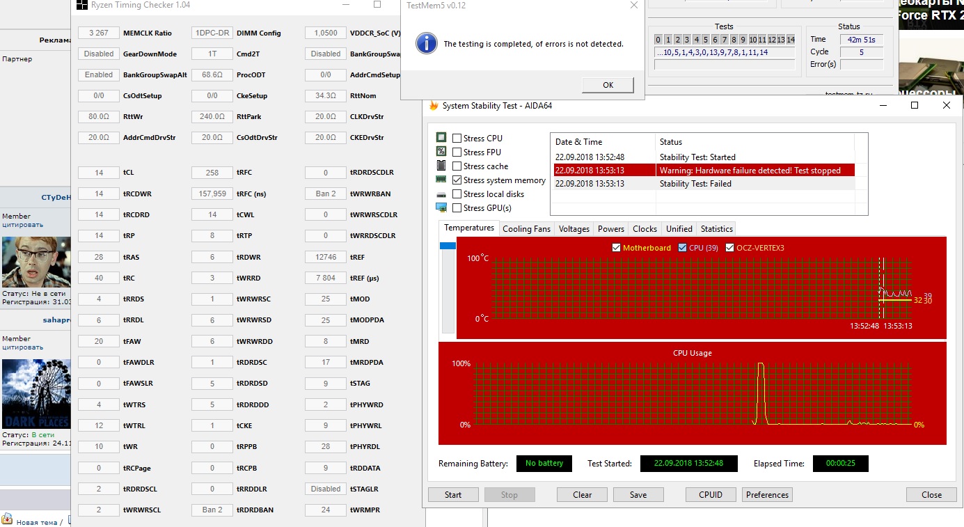Enable the Stress CPU checkbox
The width and height of the screenshot is (964, 527).
click(x=457, y=139)
